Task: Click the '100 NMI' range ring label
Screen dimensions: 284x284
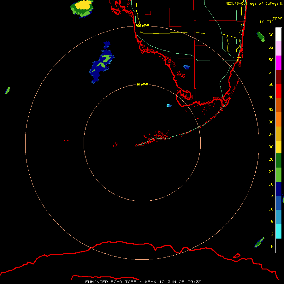Action: [x=142, y=26]
